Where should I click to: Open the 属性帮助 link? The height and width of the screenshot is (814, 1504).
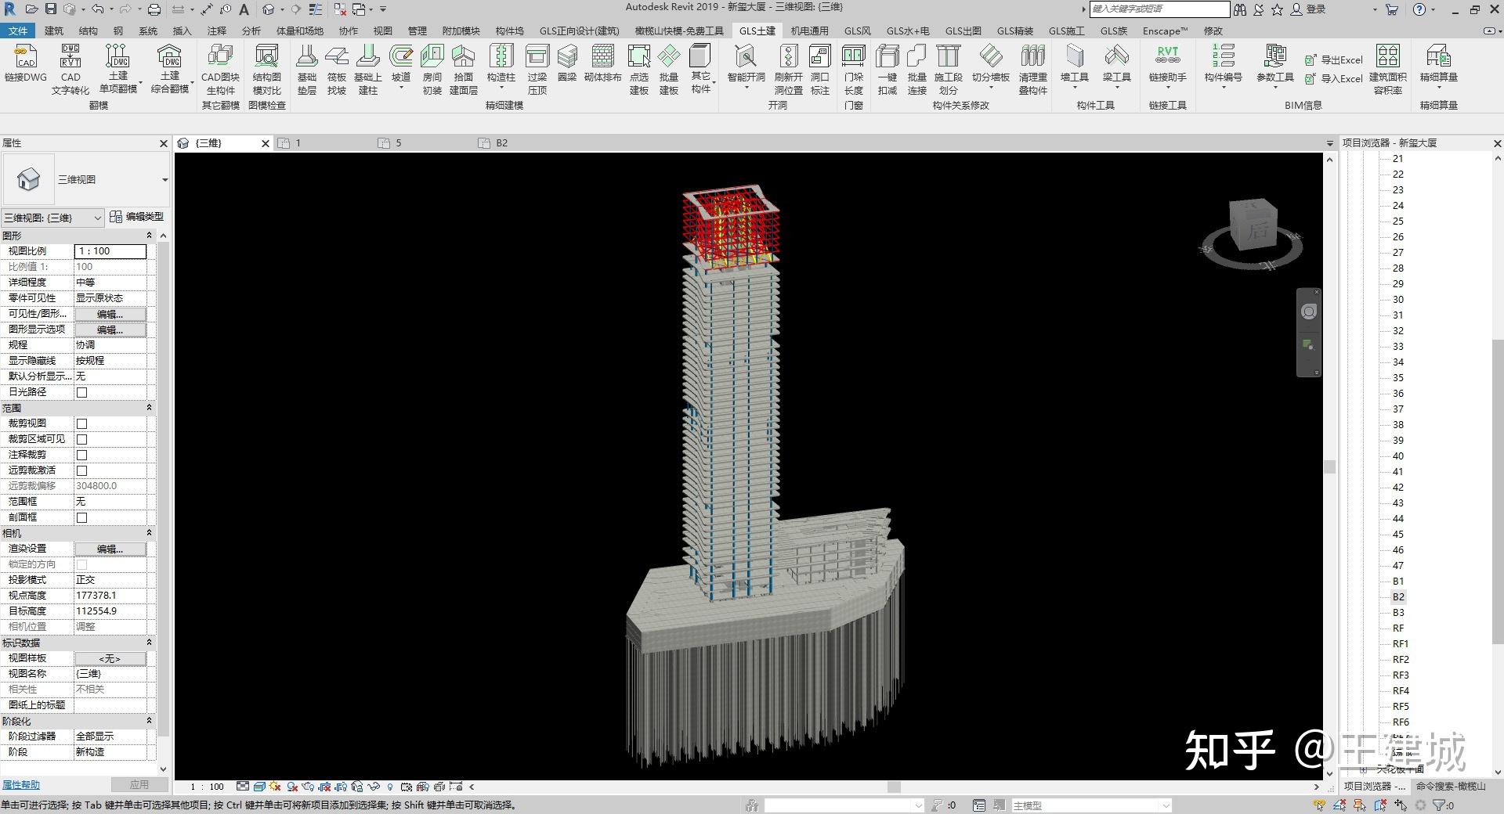21,785
